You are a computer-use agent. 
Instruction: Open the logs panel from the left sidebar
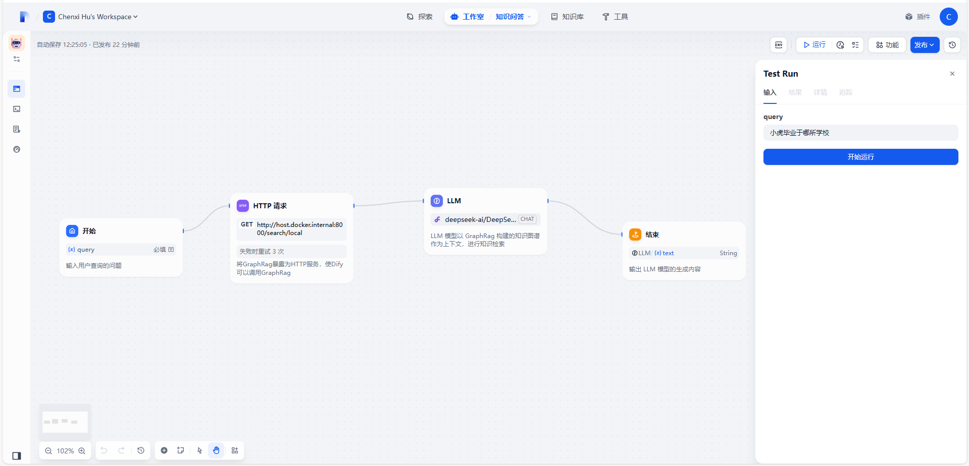click(x=17, y=129)
